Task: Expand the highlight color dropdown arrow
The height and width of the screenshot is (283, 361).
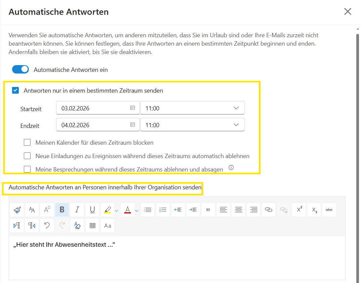Action: [117, 210]
